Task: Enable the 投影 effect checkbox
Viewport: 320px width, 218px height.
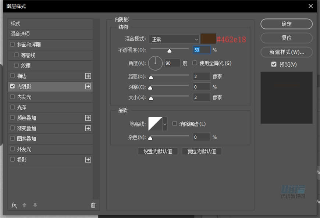Action: 12,160
